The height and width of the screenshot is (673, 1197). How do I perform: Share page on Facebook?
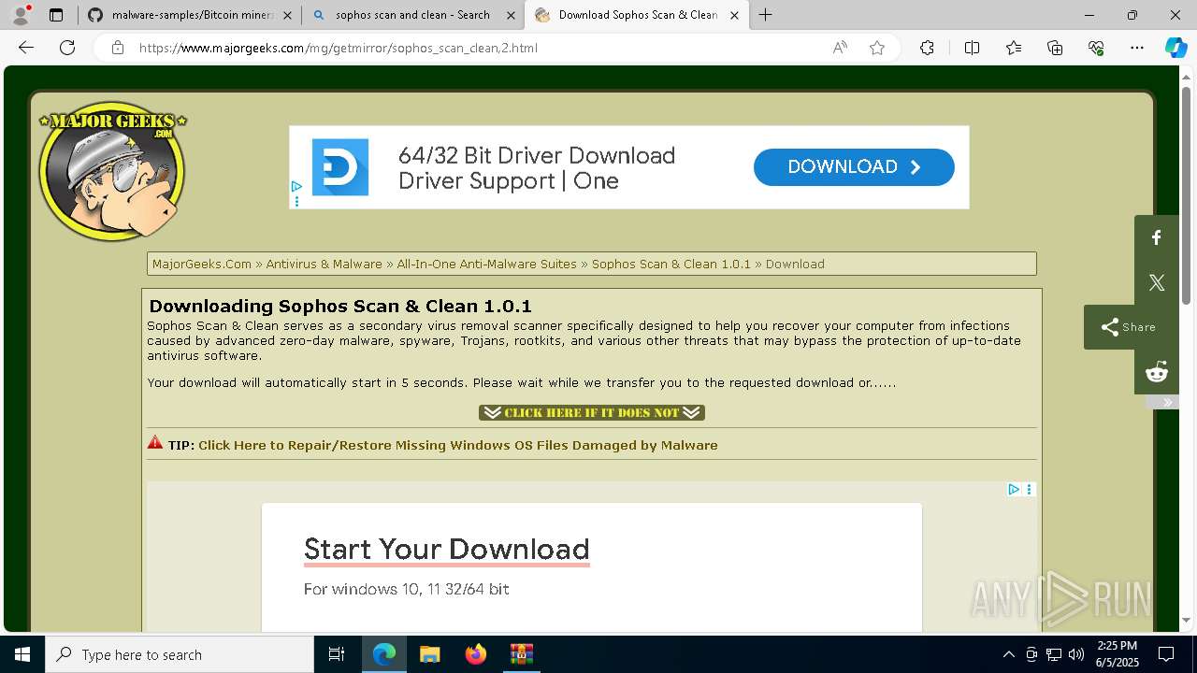click(x=1157, y=237)
